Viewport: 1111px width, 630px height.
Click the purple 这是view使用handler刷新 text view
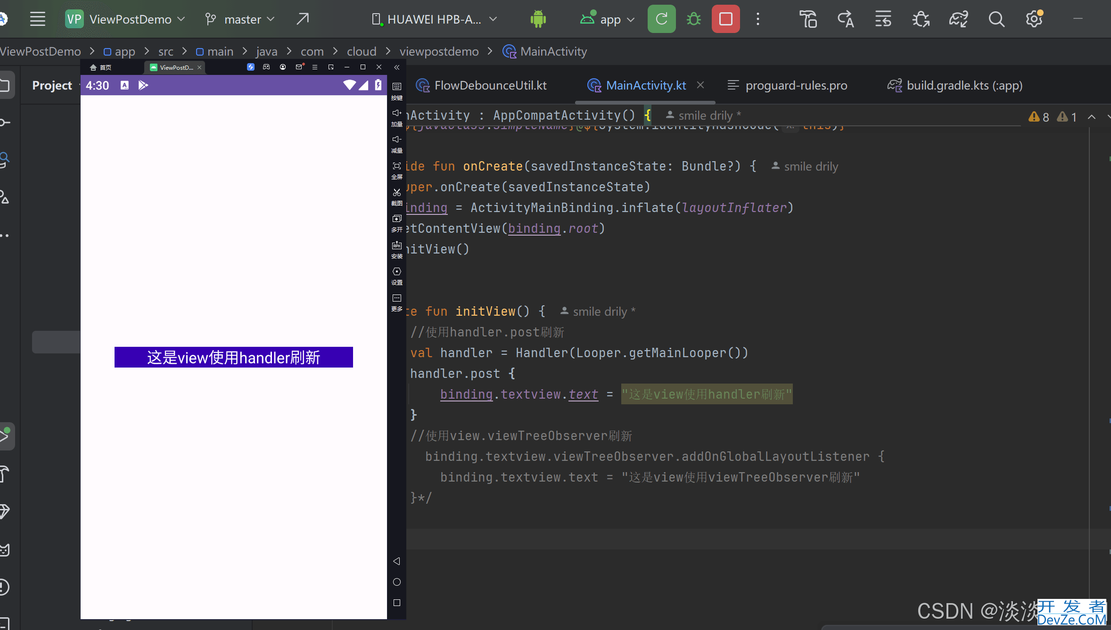click(x=234, y=357)
